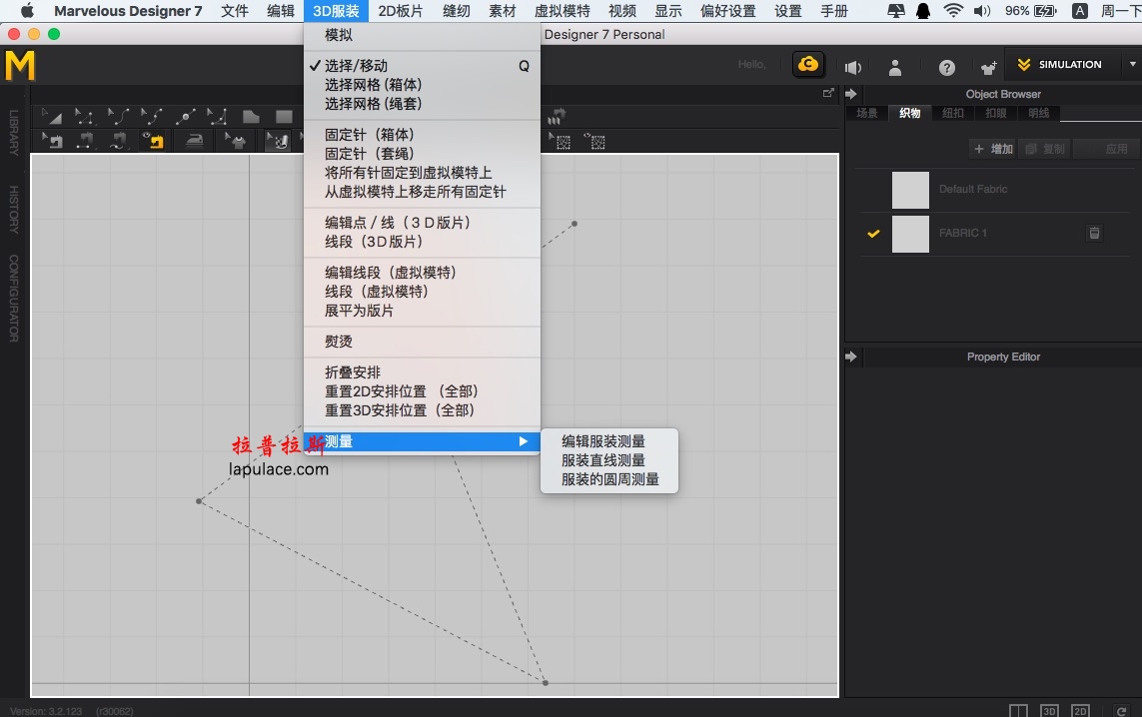Toggle the Show Sewing eye tool
Viewport: 1142px width, 717px height.
click(153, 141)
